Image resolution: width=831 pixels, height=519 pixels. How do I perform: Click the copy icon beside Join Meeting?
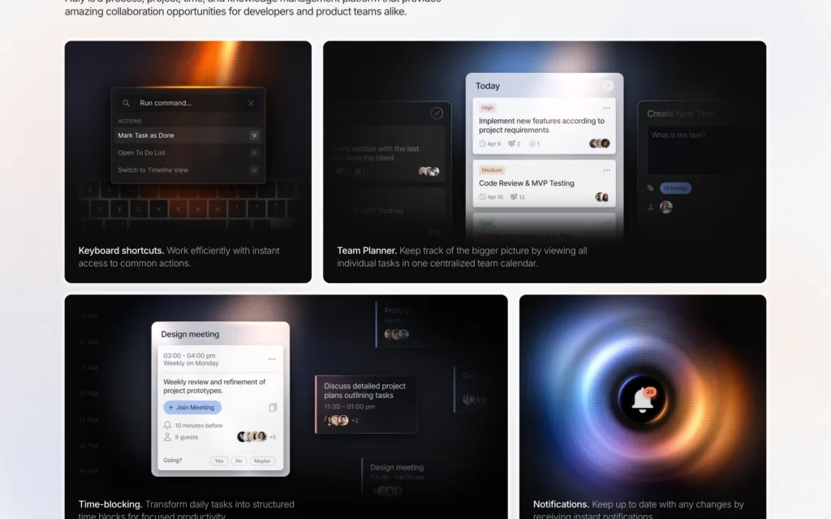point(273,407)
